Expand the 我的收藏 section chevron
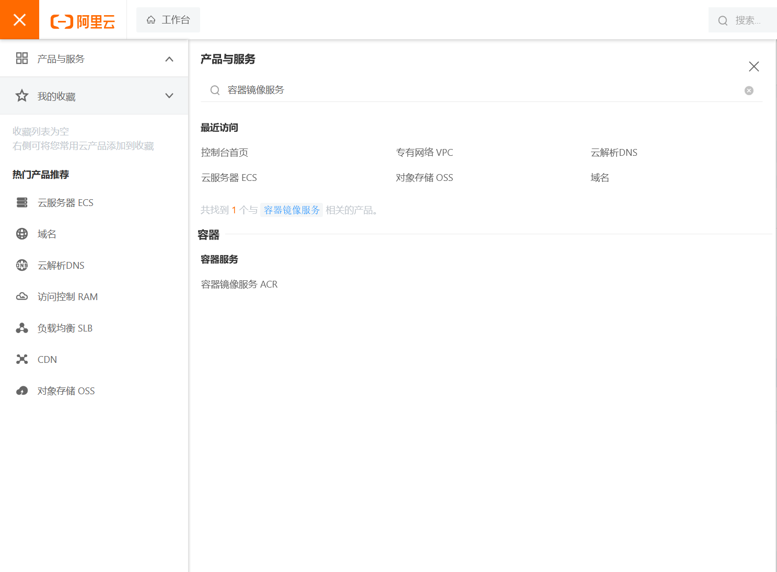The image size is (777, 572). pos(169,96)
